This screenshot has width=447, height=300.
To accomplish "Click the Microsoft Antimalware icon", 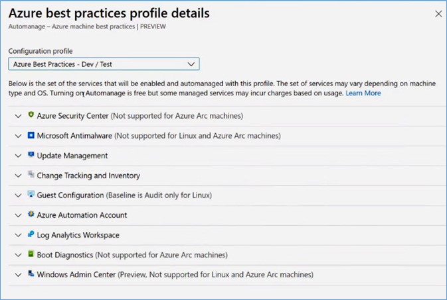I will (31, 136).
